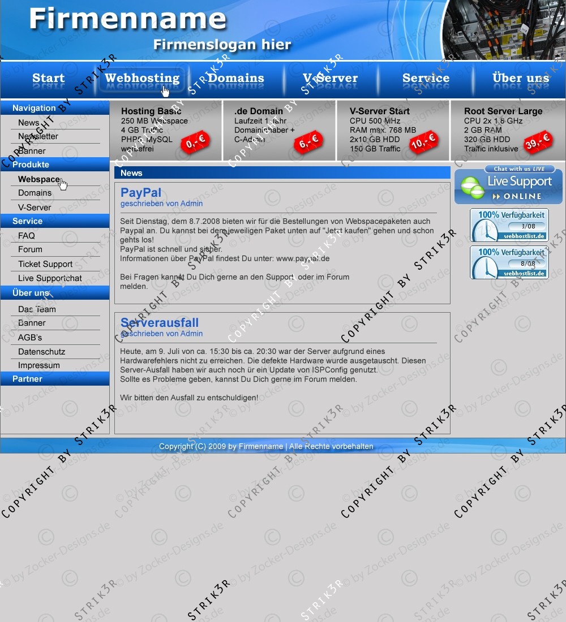Open the AGB's link
566x622 pixels.
pos(30,338)
